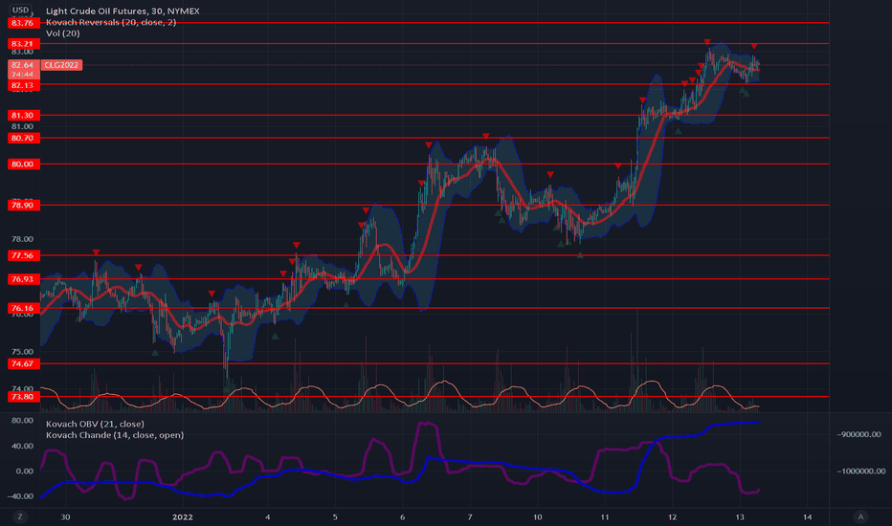Click the date 5 on time axis
Viewport: 892px width, 526px height.
[x=335, y=516]
